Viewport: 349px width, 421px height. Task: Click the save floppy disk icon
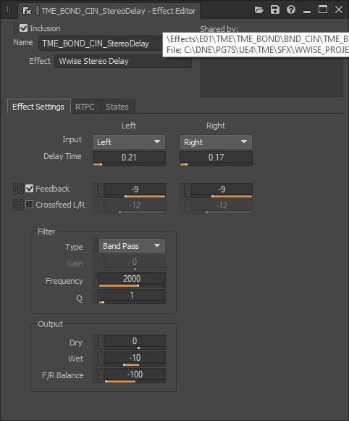pos(275,10)
